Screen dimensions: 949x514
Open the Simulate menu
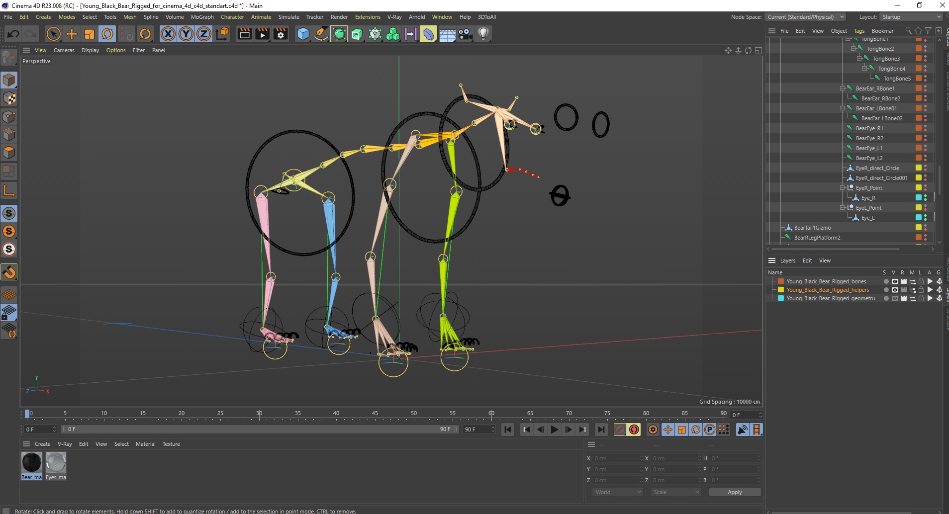(x=288, y=17)
